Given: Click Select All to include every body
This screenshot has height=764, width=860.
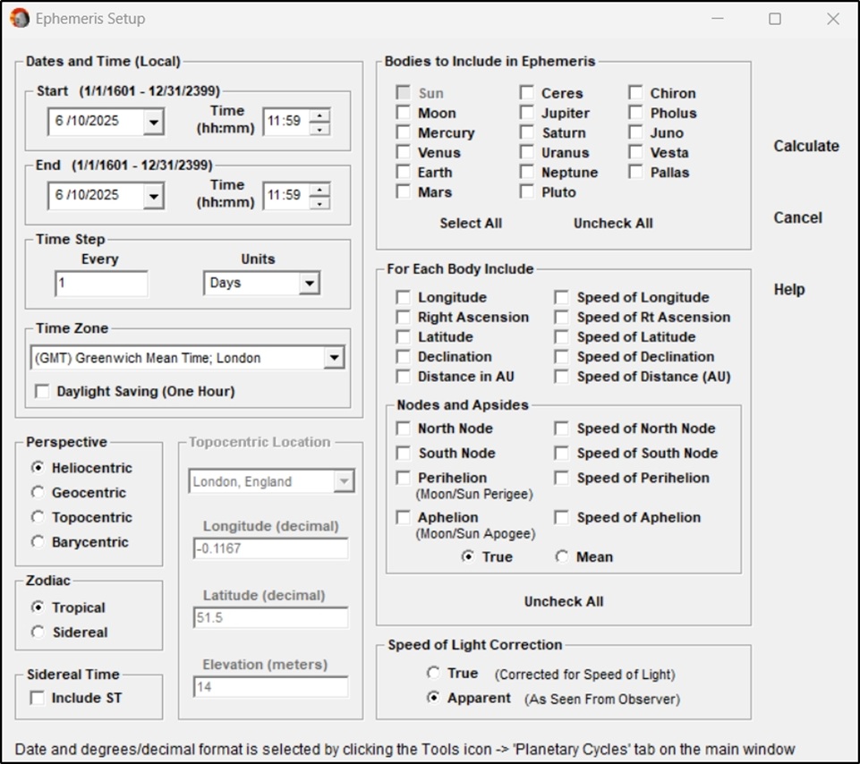Looking at the screenshot, I should 470,223.
